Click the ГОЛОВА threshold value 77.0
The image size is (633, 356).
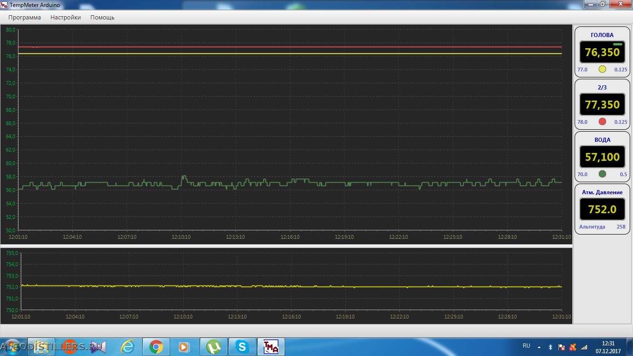tap(582, 70)
